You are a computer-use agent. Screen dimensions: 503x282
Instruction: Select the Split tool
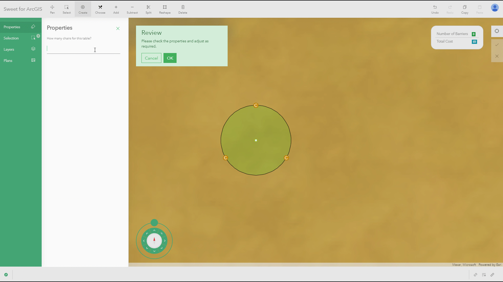point(149,9)
